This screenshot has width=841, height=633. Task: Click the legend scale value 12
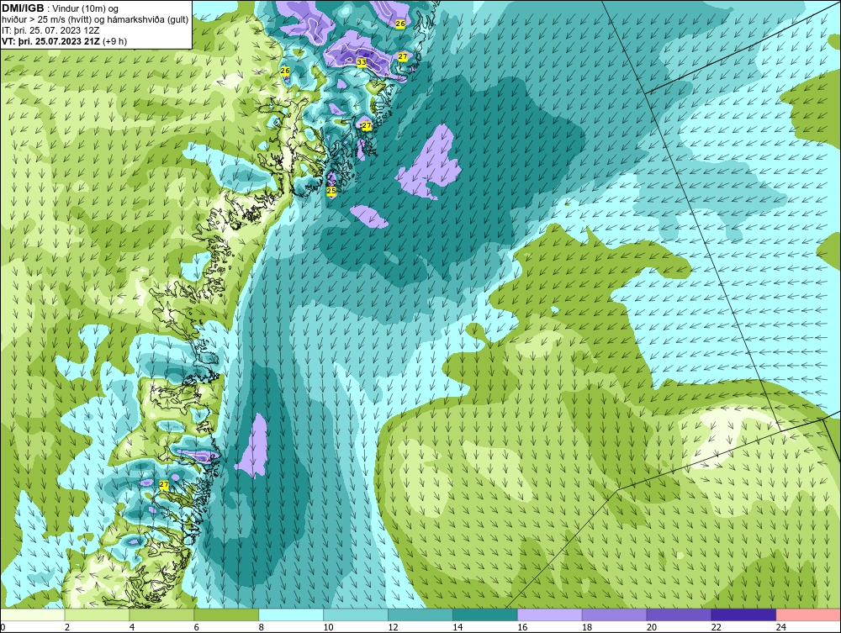[x=393, y=627]
